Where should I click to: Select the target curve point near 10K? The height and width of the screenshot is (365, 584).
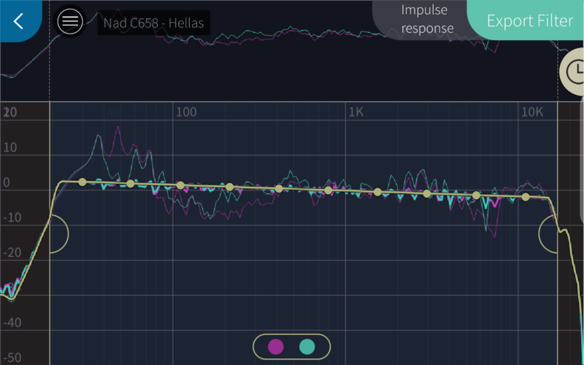[526, 197]
